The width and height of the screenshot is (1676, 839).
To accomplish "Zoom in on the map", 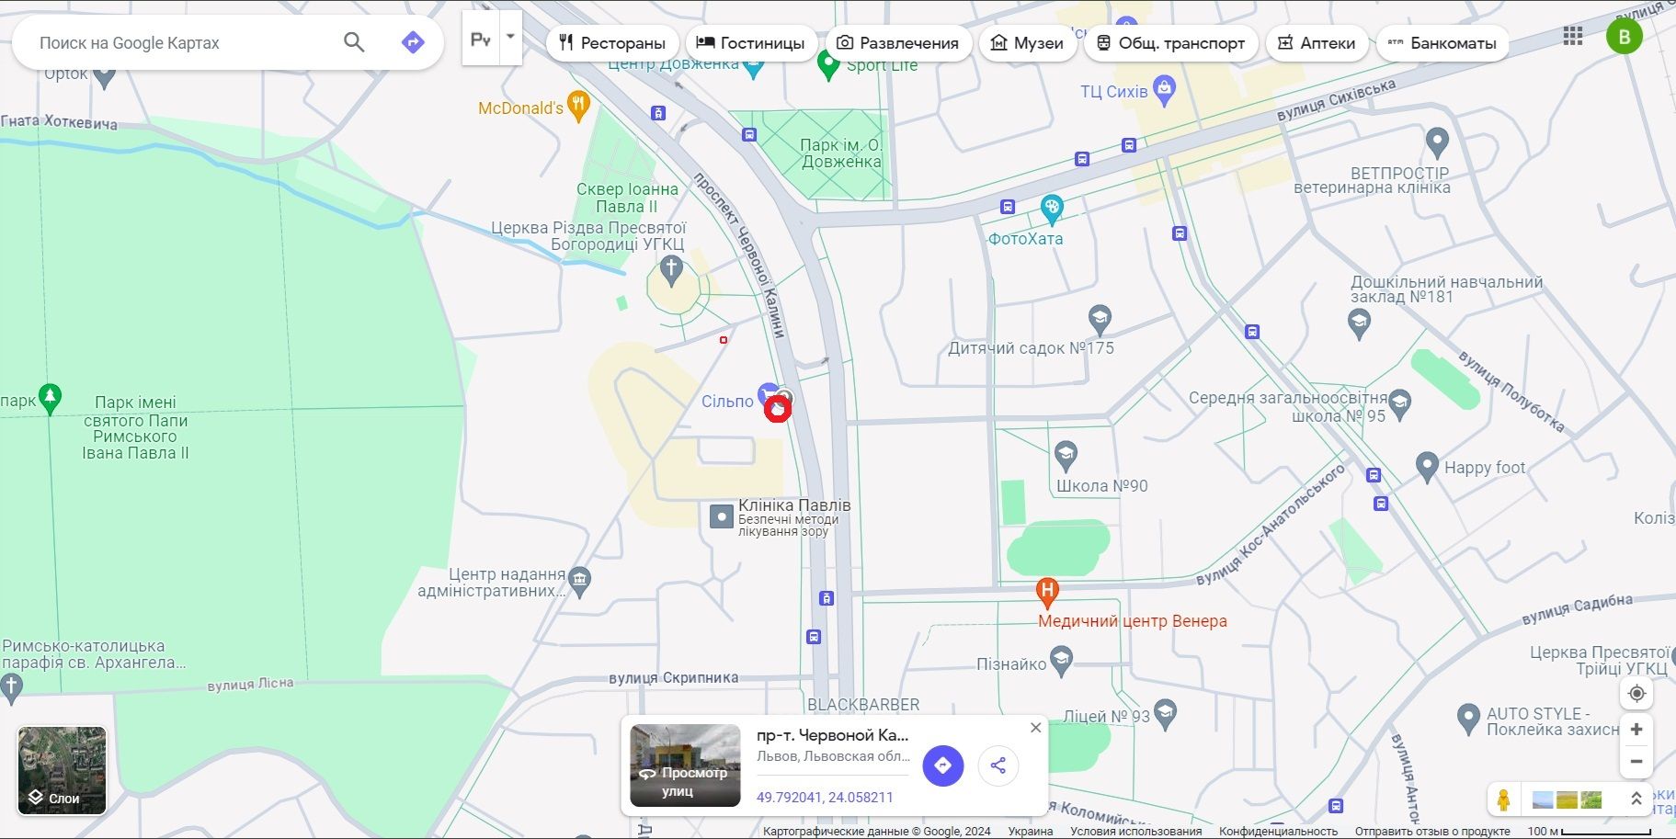I will [1636, 730].
